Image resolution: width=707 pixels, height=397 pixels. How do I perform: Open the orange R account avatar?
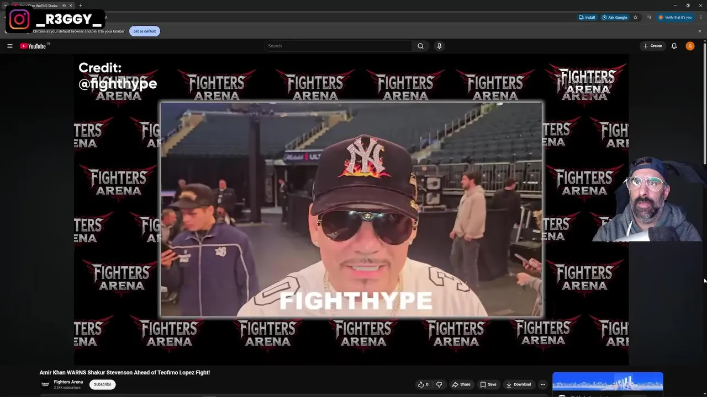(690, 46)
